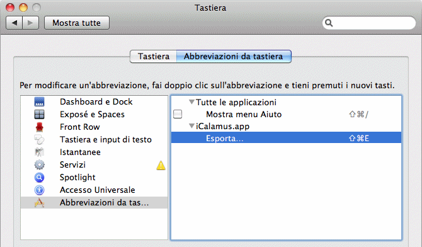Select the Dashboard e Dock icon
The width and height of the screenshot is (422, 247).
39,102
